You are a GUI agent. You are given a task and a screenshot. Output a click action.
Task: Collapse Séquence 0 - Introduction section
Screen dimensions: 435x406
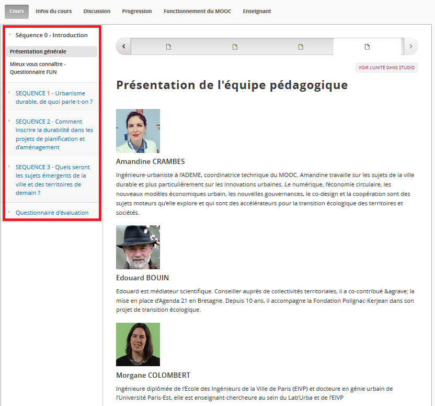[x=52, y=35]
